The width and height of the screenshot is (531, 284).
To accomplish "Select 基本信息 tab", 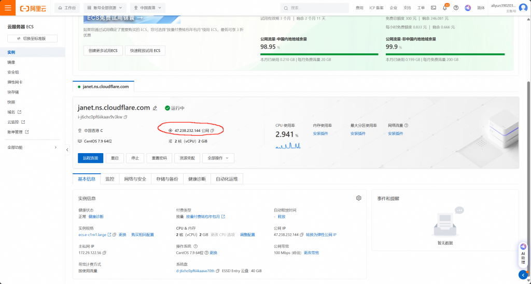I will [x=87, y=179].
